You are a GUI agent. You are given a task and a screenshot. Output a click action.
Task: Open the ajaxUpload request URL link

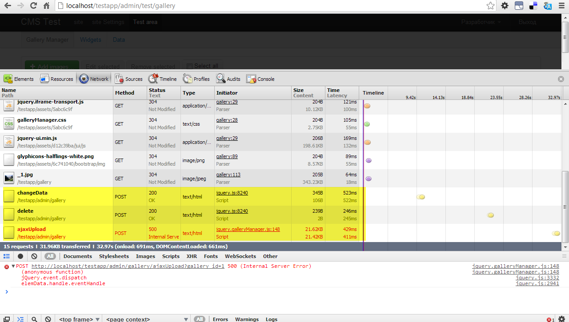click(128, 266)
